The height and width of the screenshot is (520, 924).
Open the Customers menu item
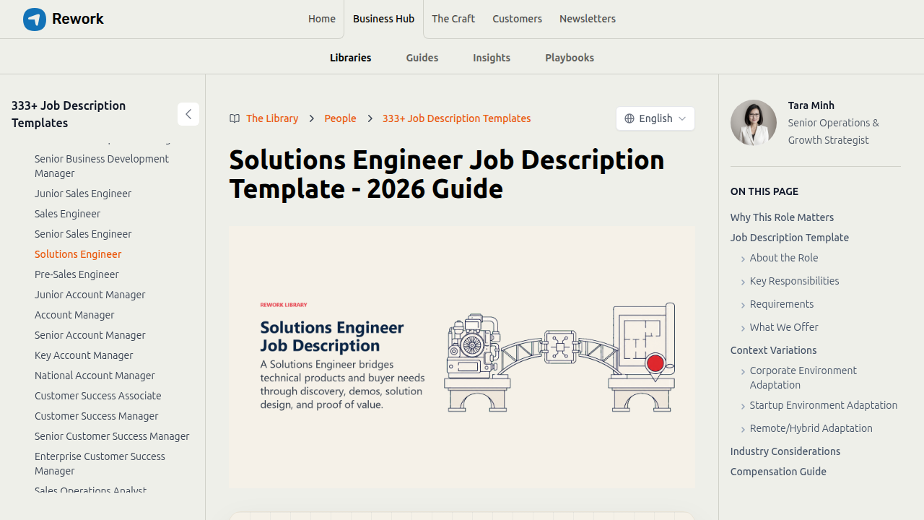click(x=517, y=19)
